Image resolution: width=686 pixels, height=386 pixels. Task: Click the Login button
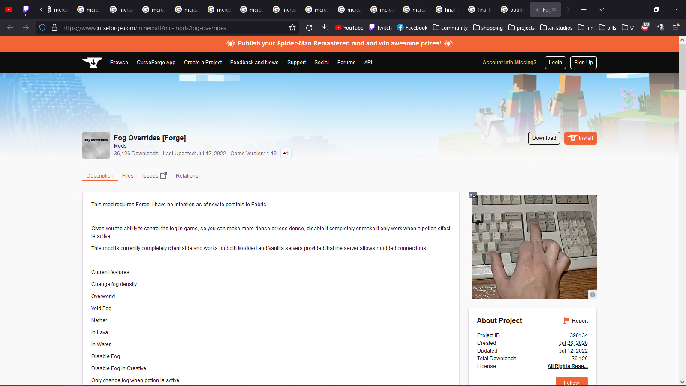[x=555, y=63]
